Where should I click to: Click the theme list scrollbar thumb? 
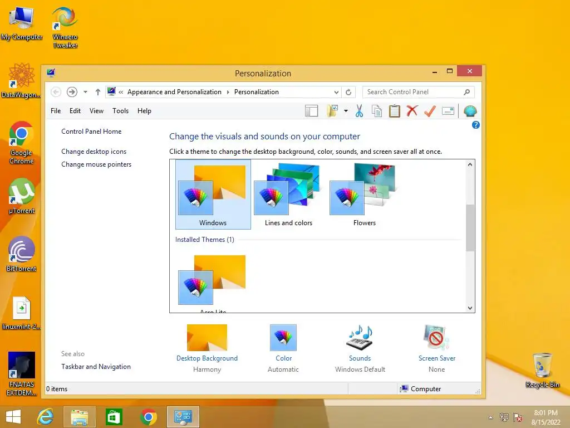pos(470,228)
